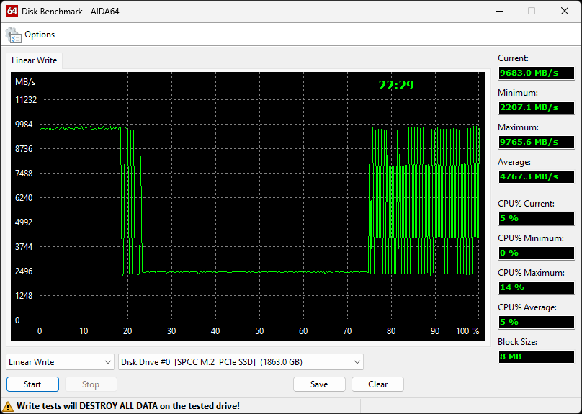Click the Disk Benchmark - AIDA64 title text
The image size is (582, 414).
click(x=71, y=11)
